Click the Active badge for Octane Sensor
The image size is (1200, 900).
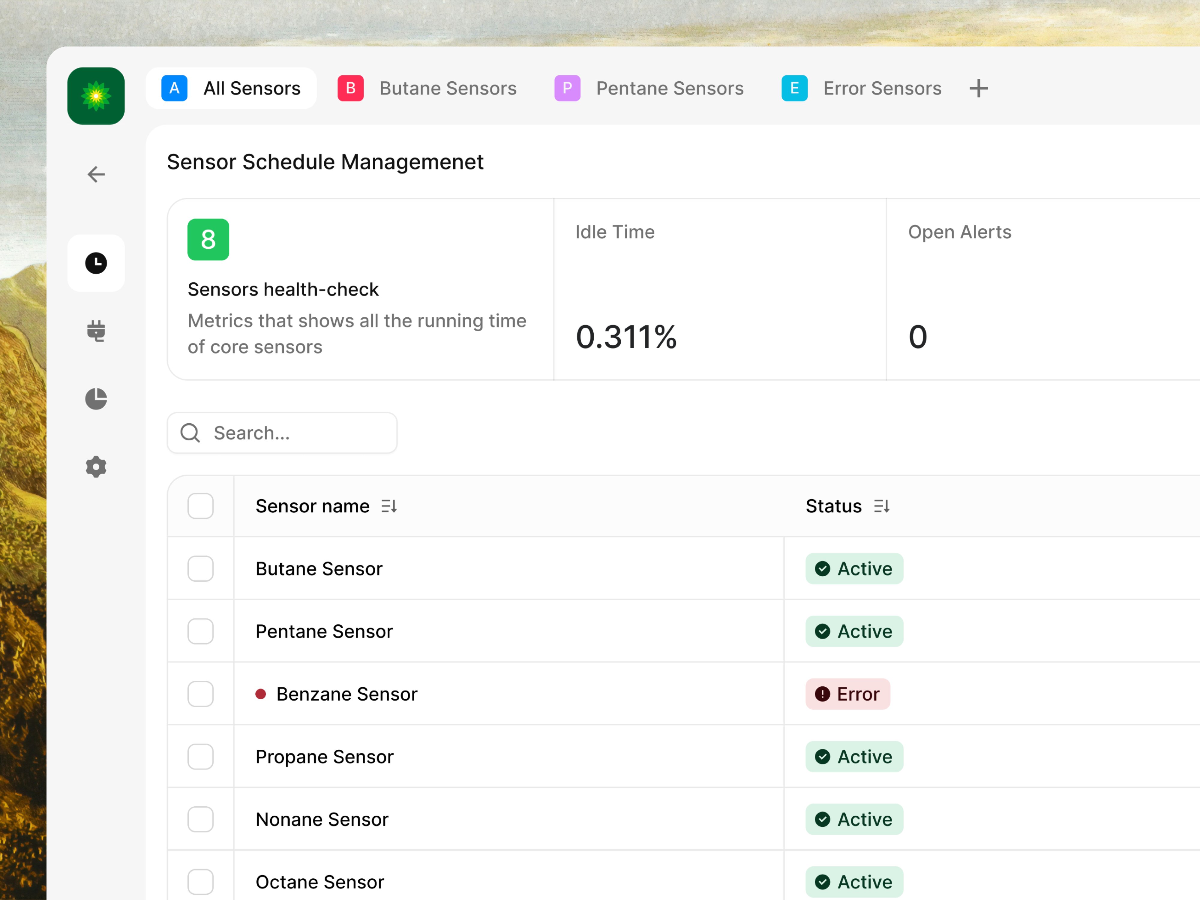click(854, 882)
